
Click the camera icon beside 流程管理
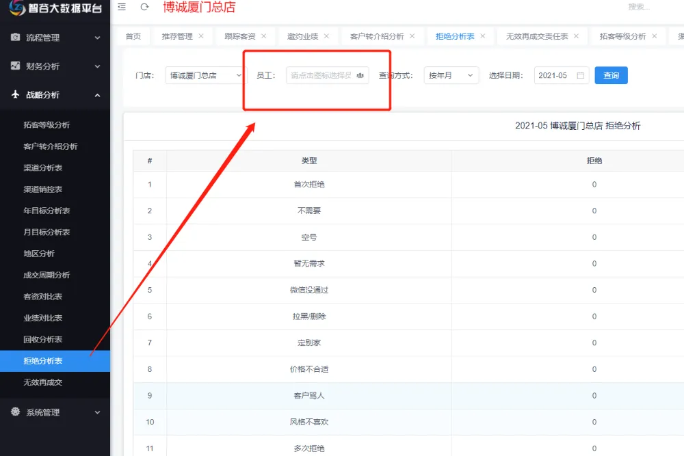15,38
